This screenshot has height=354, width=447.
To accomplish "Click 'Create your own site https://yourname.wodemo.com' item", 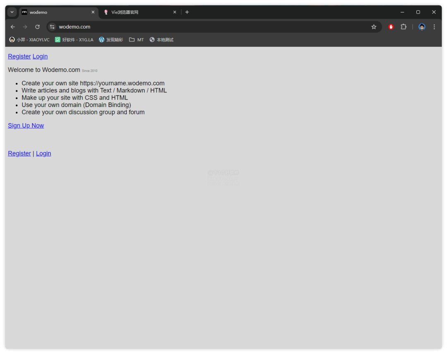I will pyautogui.click(x=93, y=83).
